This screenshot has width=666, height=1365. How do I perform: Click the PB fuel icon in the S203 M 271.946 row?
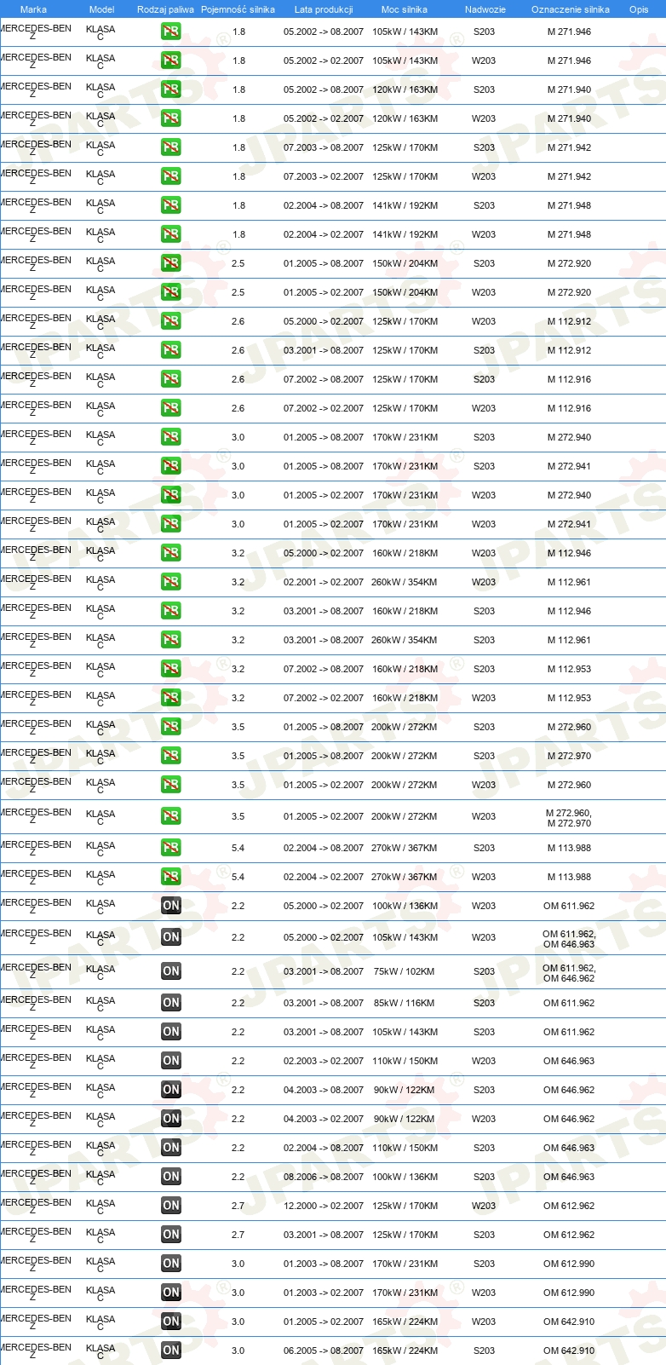tap(171, 32)
